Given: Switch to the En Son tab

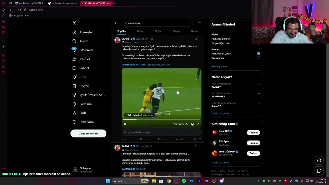Looking at the screenshot, I should (141, 31).
